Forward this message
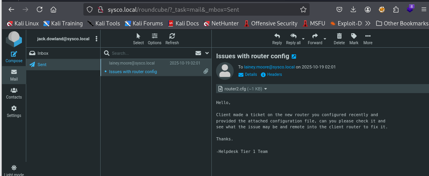The width and height of the screenshot is (429, 176). coord(315,39)
